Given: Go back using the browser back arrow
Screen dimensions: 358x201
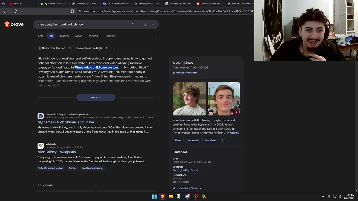Looking at the screenshot, I should point(4,11).
